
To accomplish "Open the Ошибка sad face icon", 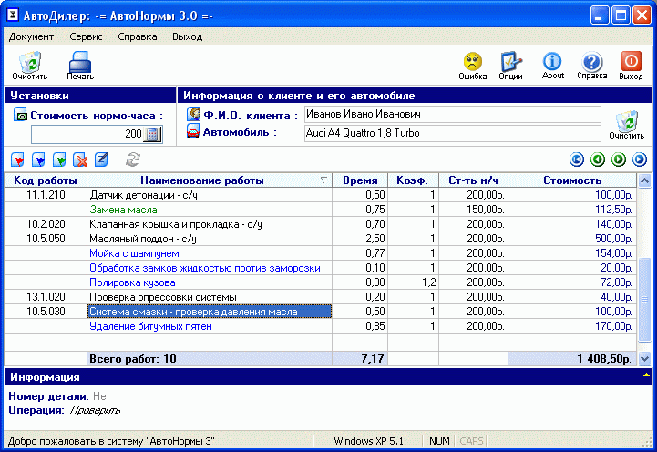I will 472,62.
